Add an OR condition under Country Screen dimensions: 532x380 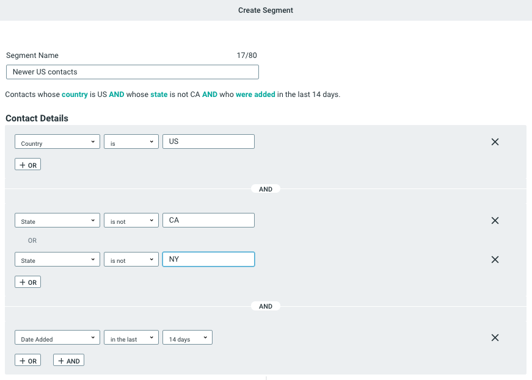point(27,164)
